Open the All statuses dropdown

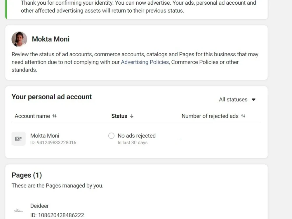[x=237, y=100]
